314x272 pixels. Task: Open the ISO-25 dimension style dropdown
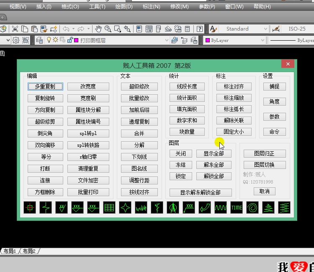point(298,29)
